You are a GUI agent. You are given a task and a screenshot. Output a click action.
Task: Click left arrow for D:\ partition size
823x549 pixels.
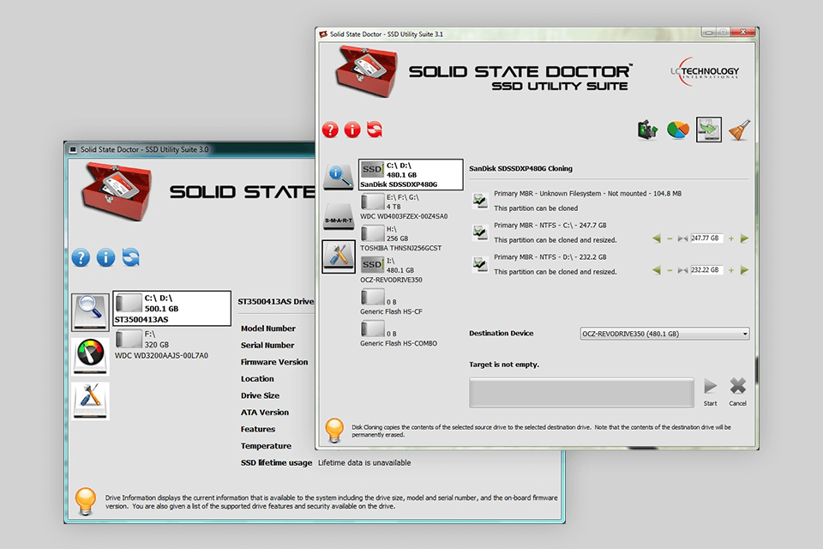click(x=656, y=270)
